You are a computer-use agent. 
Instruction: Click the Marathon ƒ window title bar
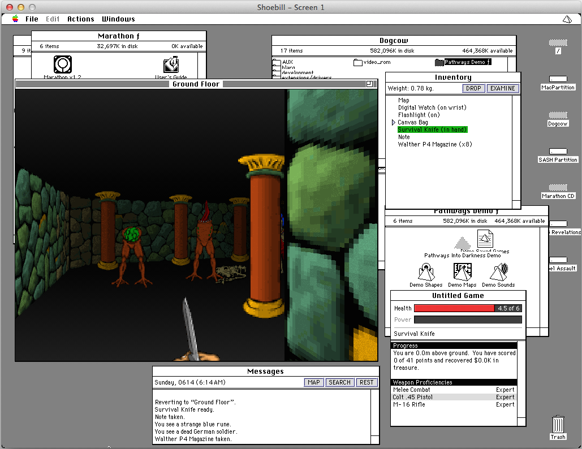click(119, 36)
